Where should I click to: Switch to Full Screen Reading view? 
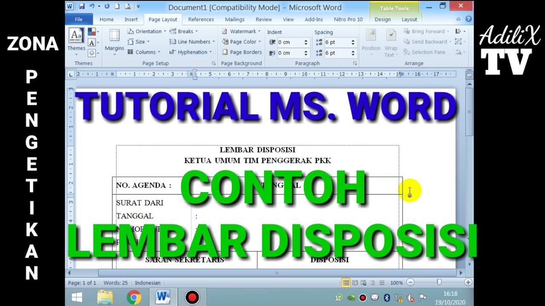[355, 283]
